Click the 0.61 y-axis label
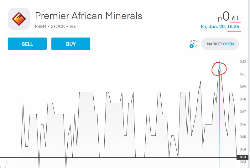This screenshot has width=250, height=168. pyautogui.click(x=243, y=74)
